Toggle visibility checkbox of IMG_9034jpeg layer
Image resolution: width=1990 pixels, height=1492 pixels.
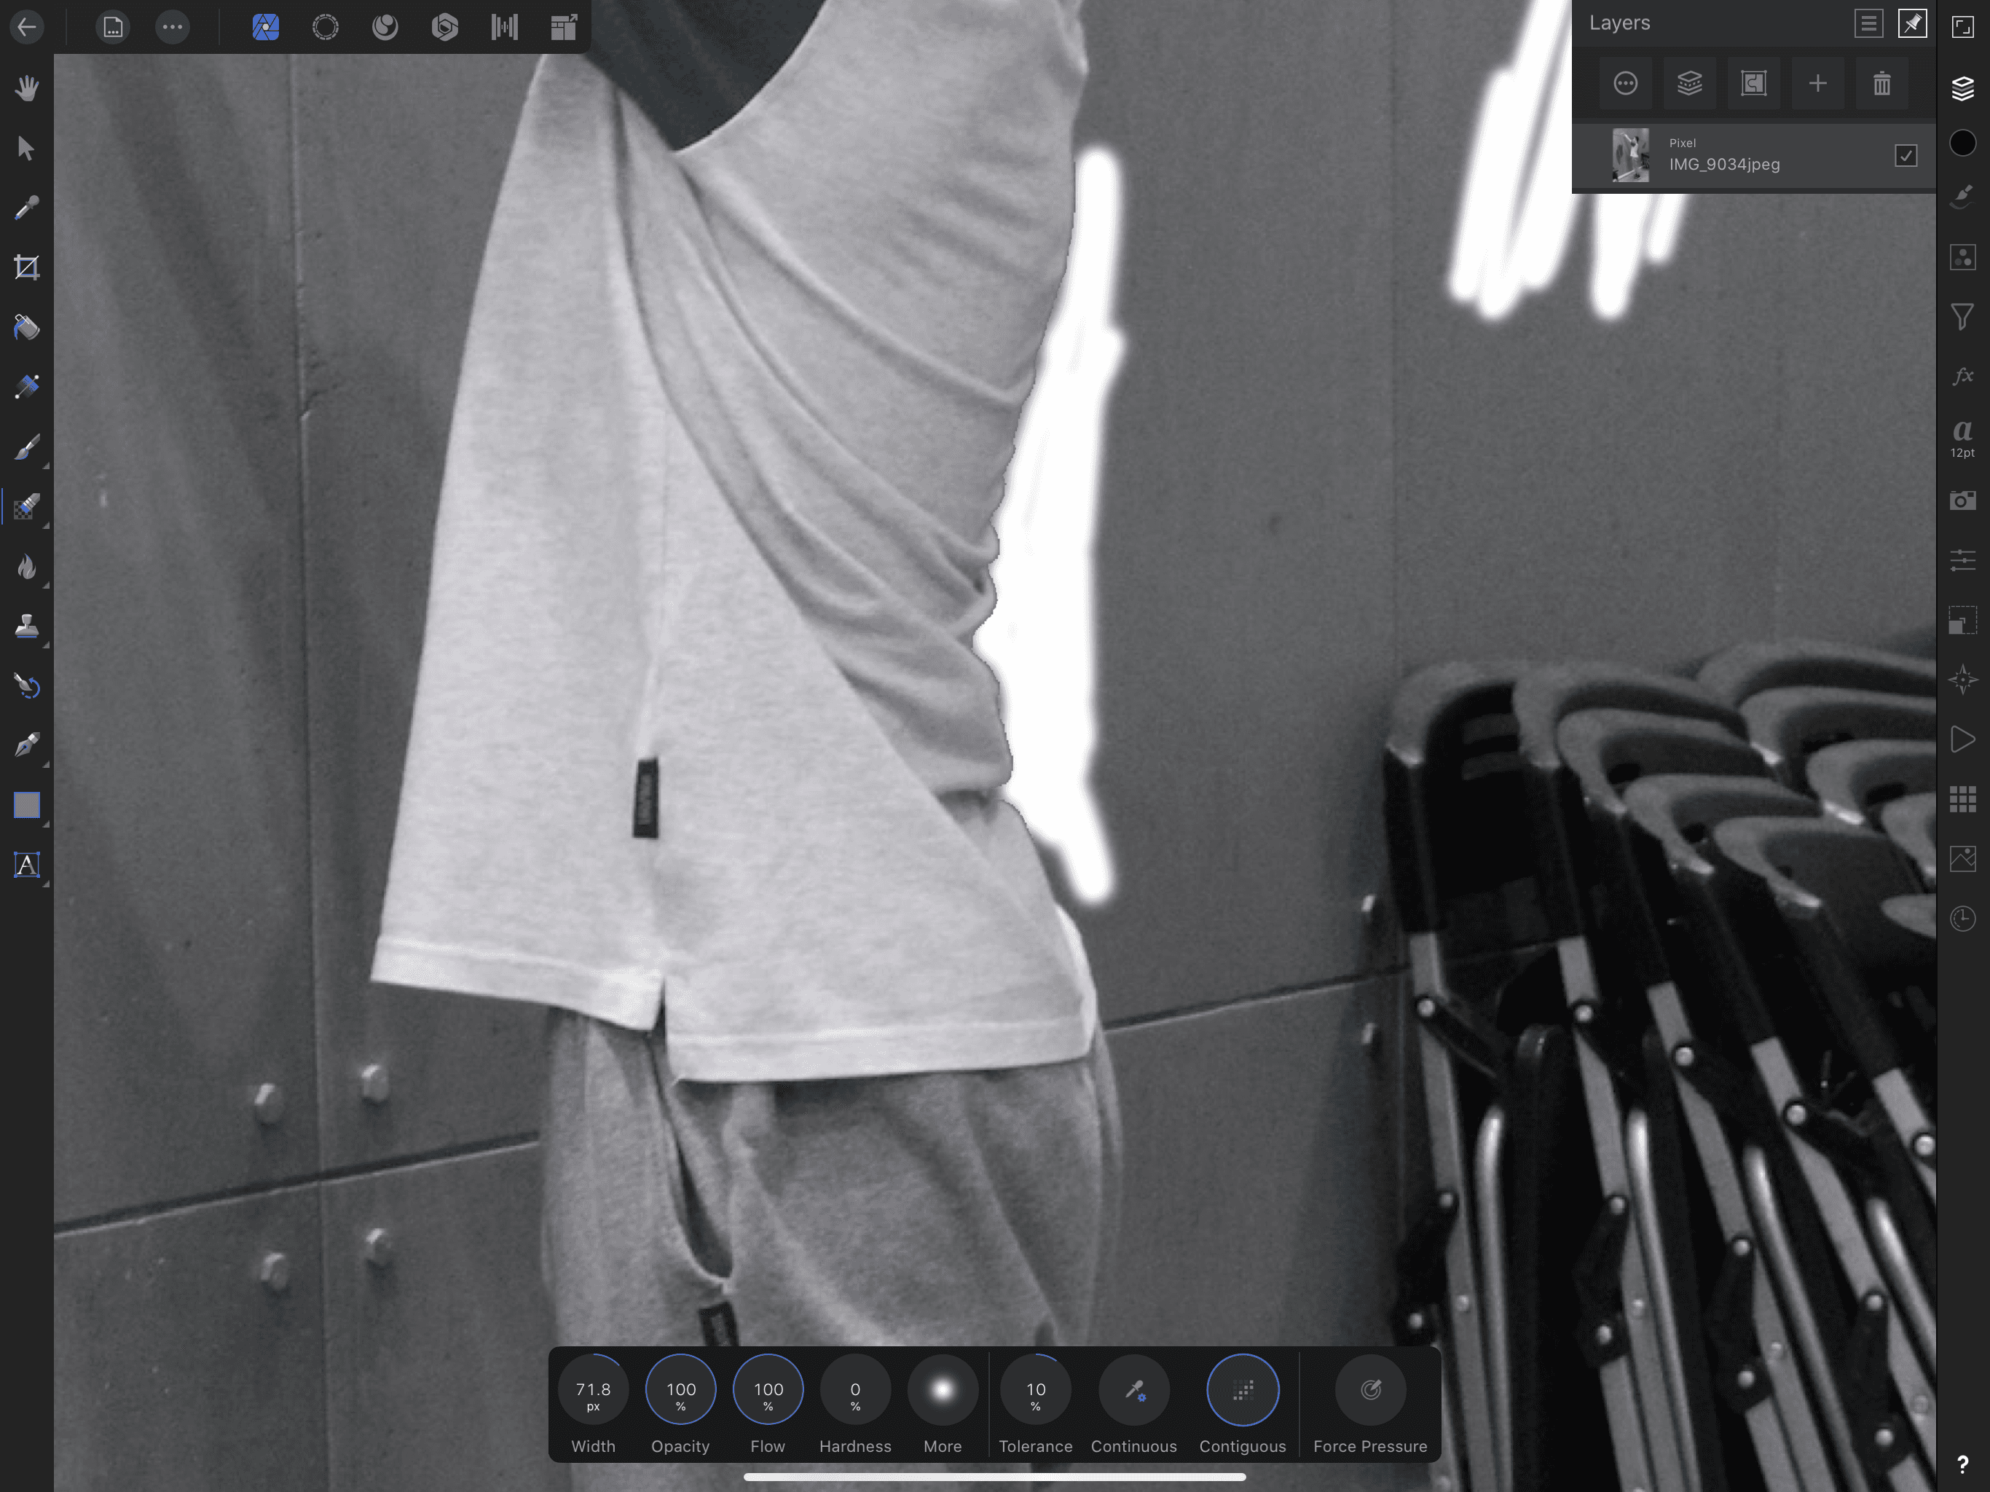1906,156
